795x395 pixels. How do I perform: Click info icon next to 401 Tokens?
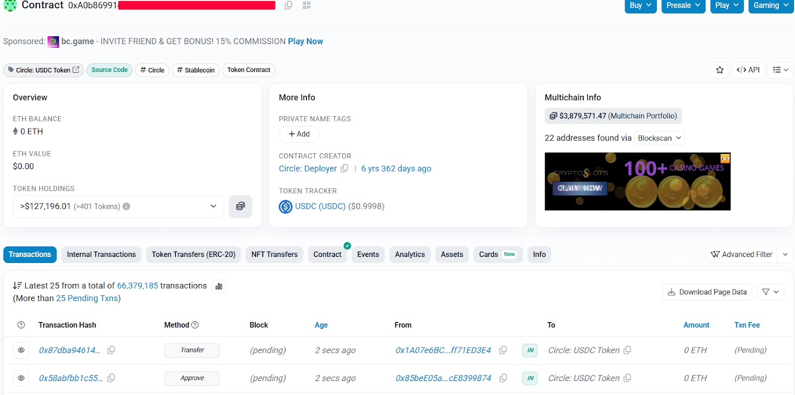126,206
